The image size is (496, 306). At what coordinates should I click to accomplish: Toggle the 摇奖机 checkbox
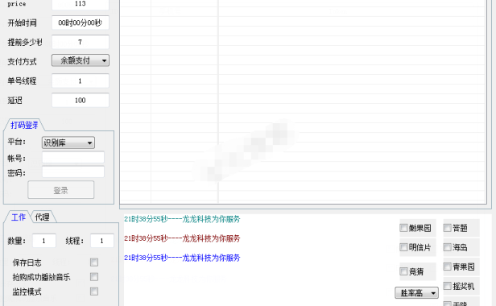[447, 286]
